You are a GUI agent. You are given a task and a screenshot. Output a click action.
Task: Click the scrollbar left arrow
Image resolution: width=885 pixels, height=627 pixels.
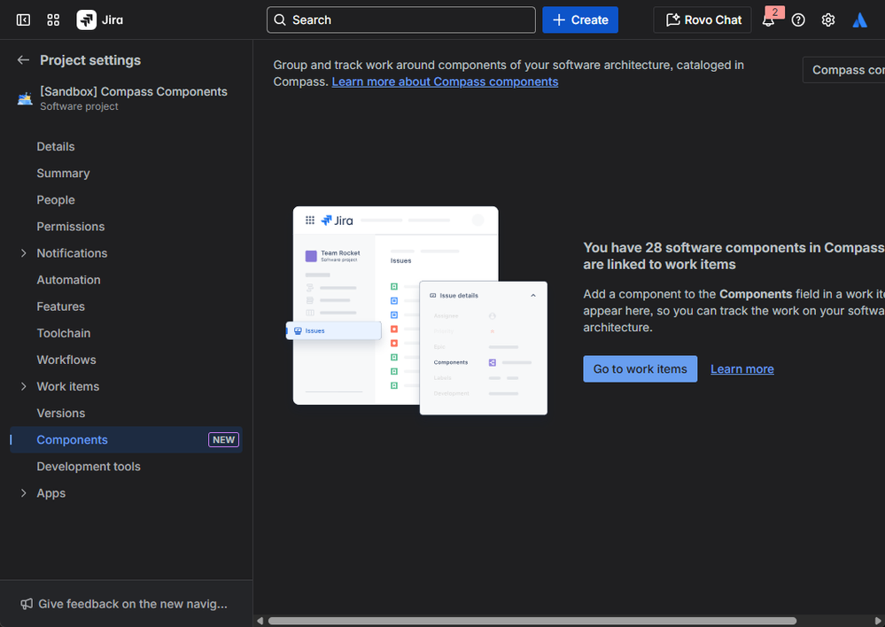tap(260, 621)
